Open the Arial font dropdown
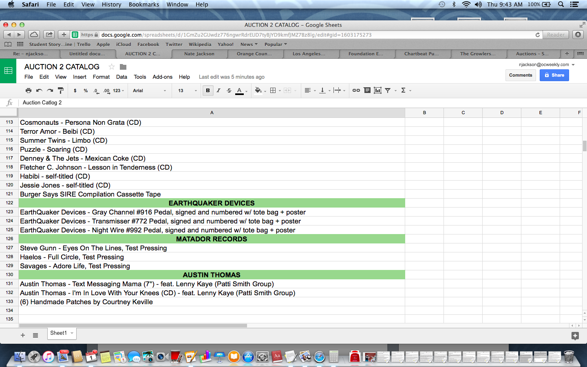587x367 pixels. (149, 91)
